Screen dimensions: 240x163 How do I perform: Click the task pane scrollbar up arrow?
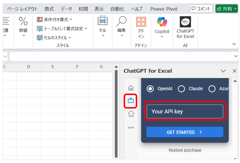[x=235, y=81]
